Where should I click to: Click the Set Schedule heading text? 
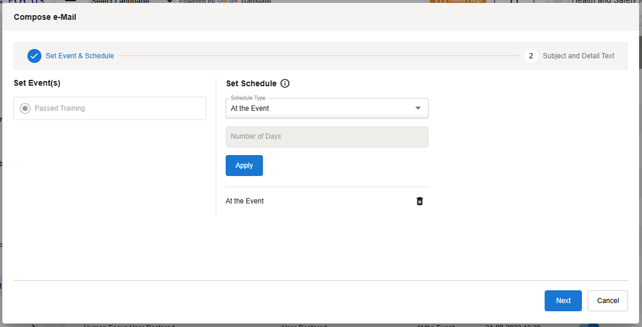pyautogui.click(x=251, y=83)
